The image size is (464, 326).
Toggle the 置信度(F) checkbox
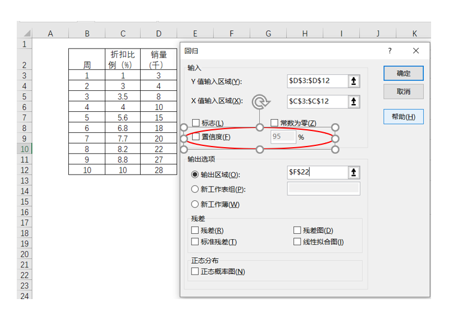(x=196, y=137)
